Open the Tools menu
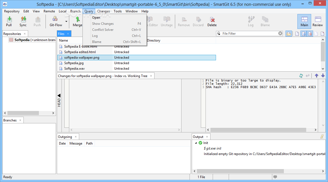 [118, 11]
